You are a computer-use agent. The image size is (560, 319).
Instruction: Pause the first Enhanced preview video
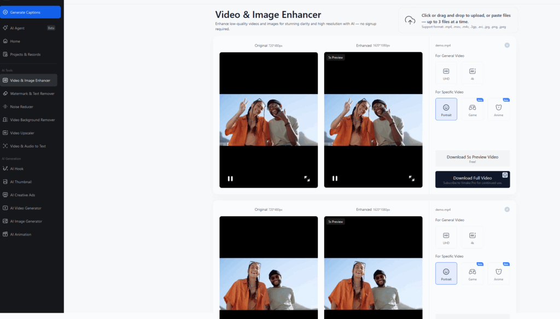click(x=335, y=178)
